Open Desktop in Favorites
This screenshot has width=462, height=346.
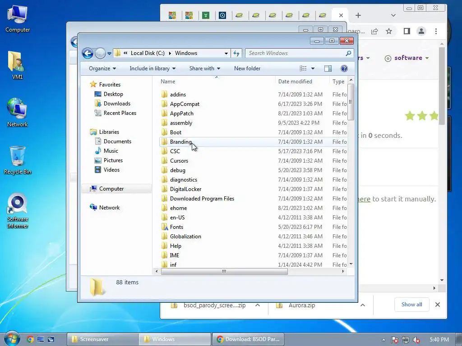point(113,94)
